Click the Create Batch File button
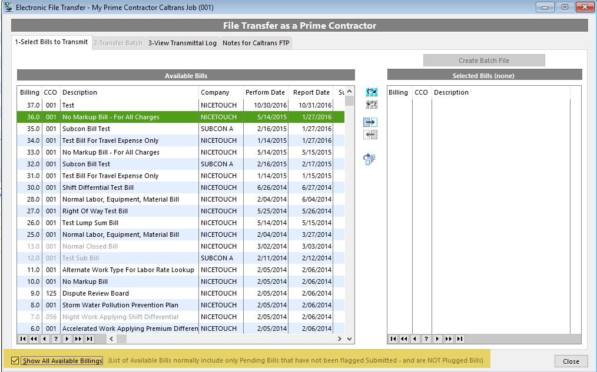 [x=484, y=61]
